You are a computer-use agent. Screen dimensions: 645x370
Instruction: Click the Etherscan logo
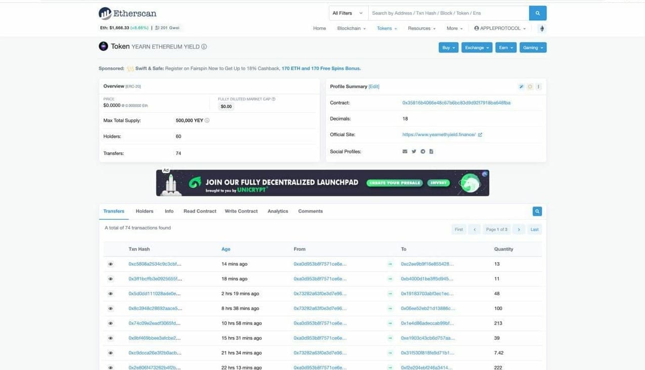pyautogui.click(x=127, y=13)
